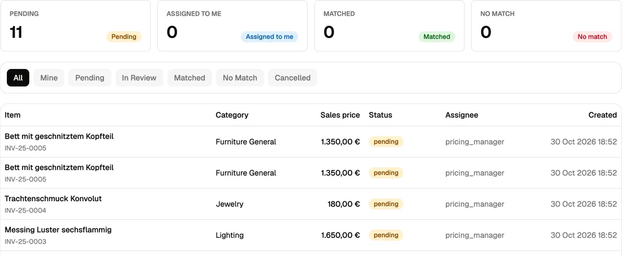This screenshot has width=622, height=256.
Task: Open the Assigned to me summary card
Action: [232, 26]
